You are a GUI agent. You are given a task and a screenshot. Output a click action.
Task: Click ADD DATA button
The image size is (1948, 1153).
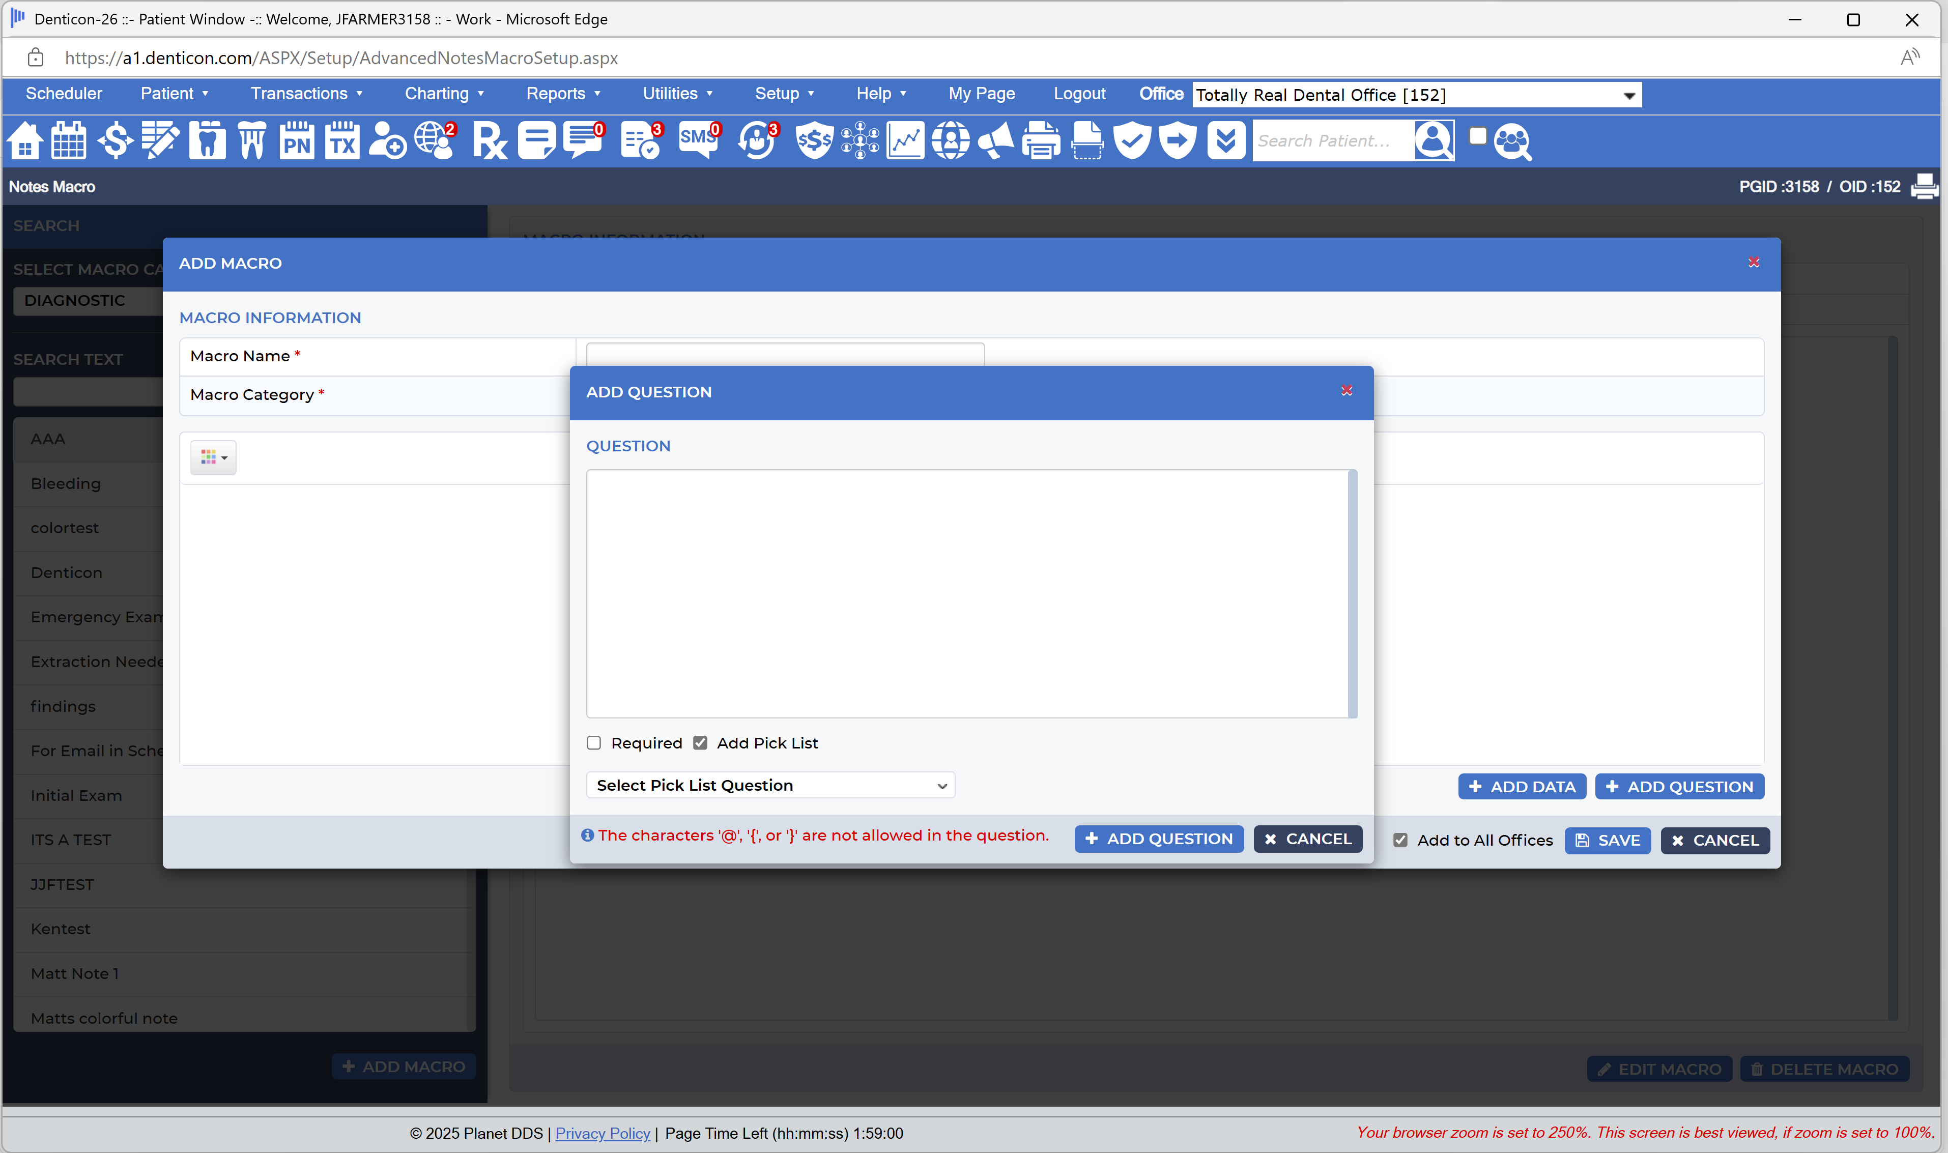click(x=1522, y=786)
